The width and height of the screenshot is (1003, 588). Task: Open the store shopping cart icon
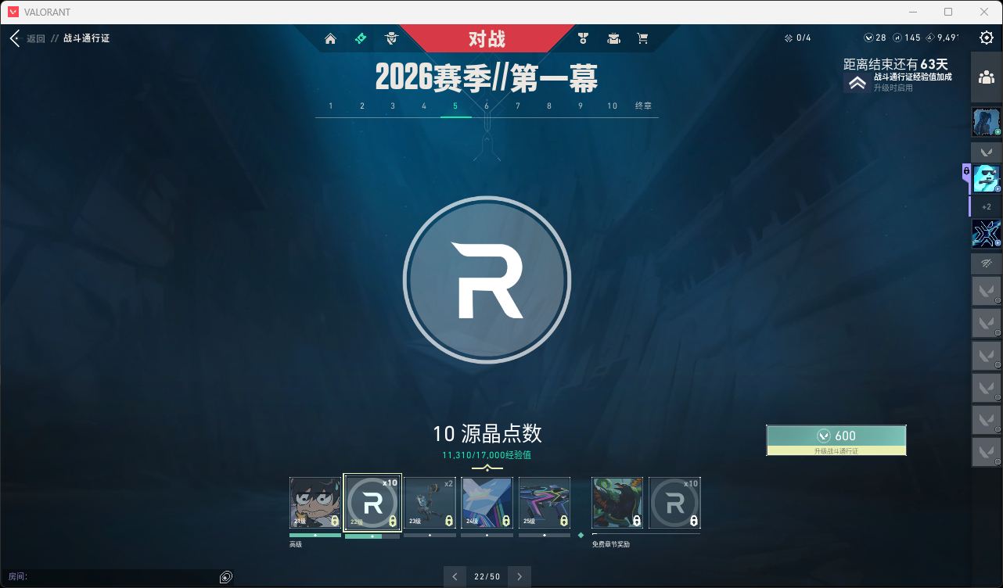point(642,38)
